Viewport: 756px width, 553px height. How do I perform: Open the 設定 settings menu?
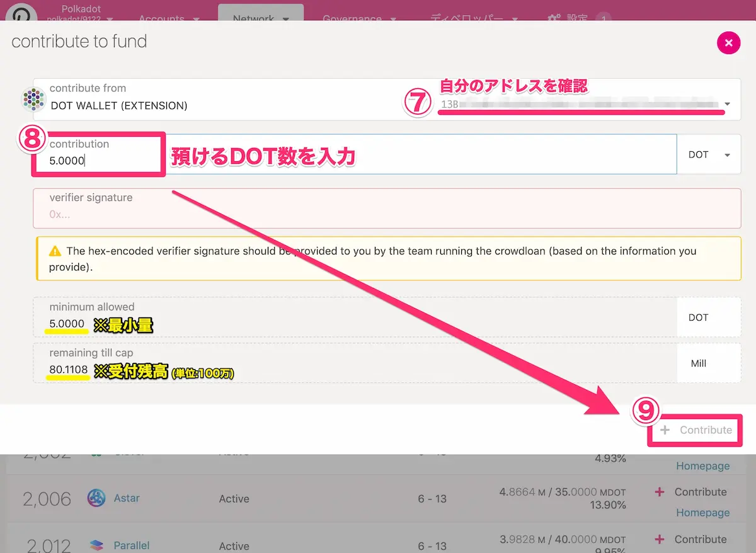pyautogui.click(x=569, y=18)
